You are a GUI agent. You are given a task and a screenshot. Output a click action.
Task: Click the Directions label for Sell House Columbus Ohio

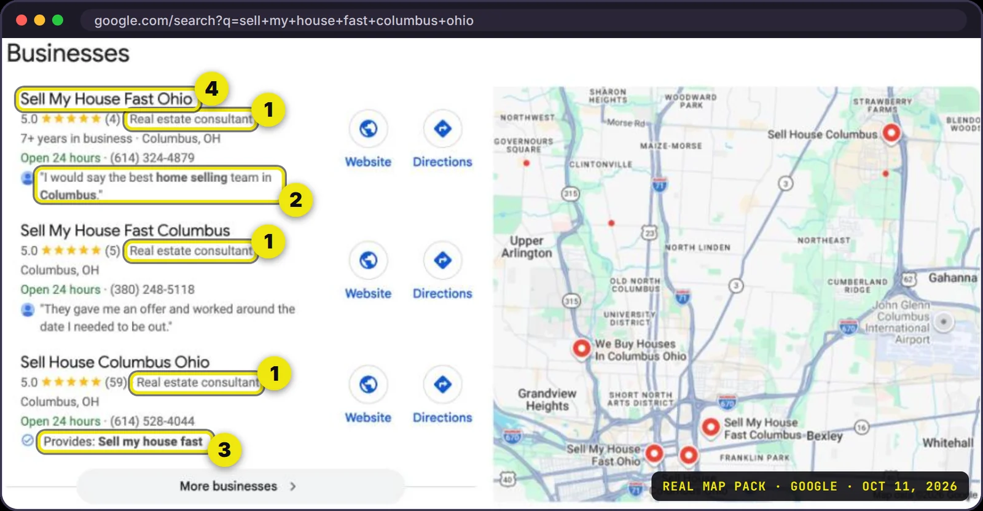(442, 418)
